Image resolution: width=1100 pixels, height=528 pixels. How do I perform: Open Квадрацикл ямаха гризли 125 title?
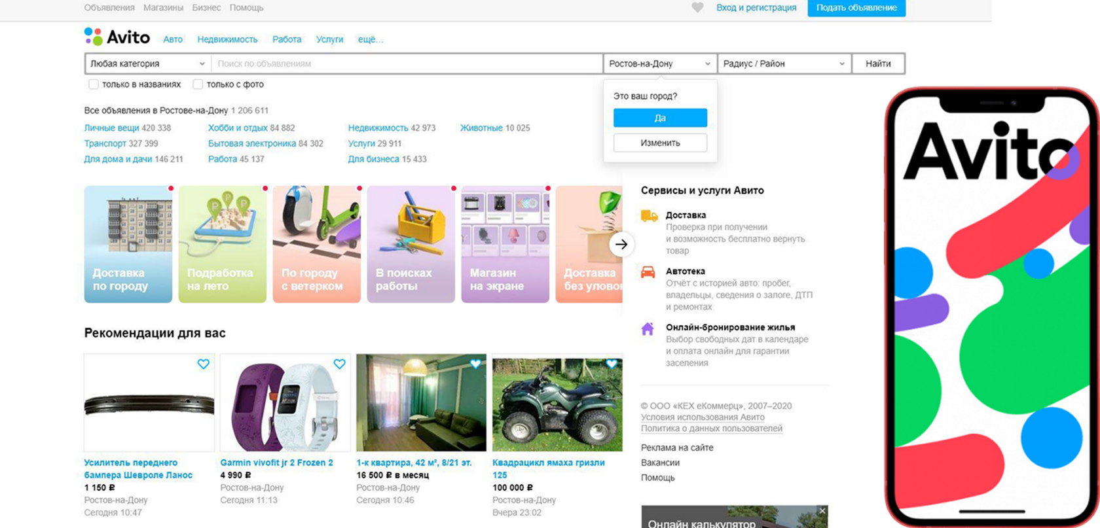549,469
